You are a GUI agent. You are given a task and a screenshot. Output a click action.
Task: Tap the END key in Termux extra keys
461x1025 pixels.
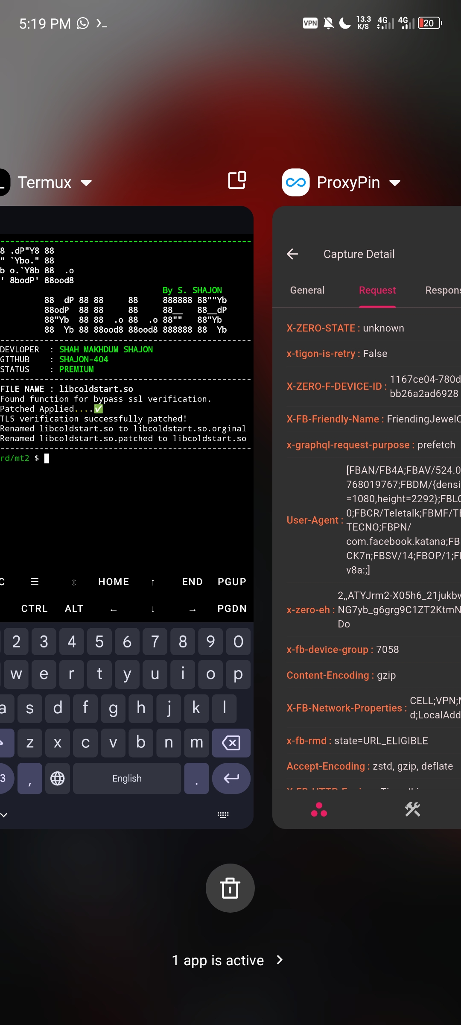pyautogui.click(x=192, y=582)
